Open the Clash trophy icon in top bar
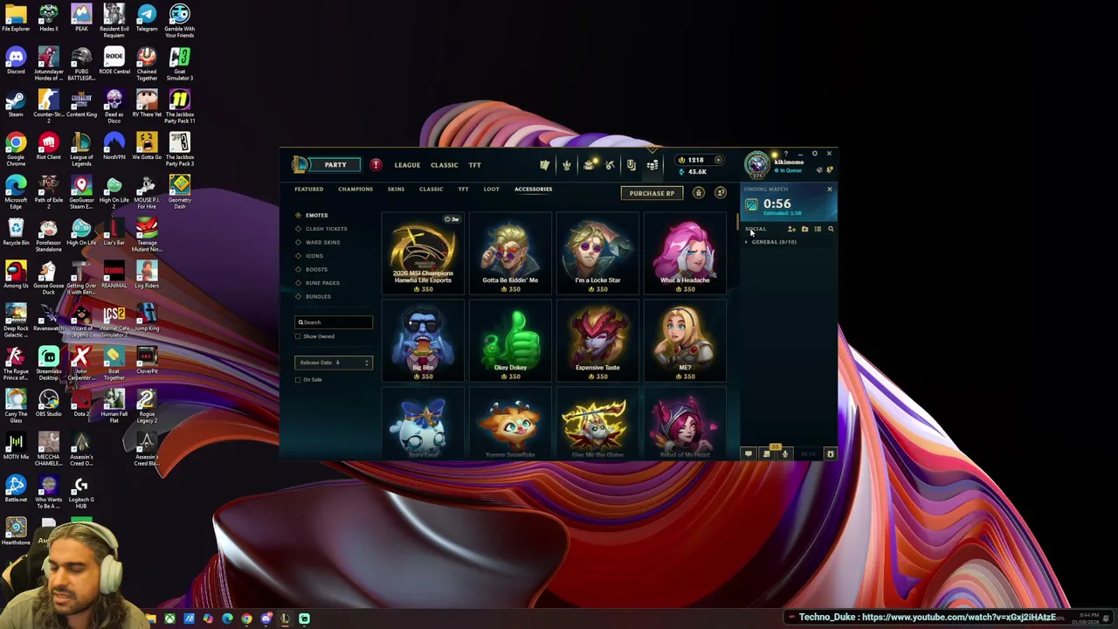 coord(566,165)
